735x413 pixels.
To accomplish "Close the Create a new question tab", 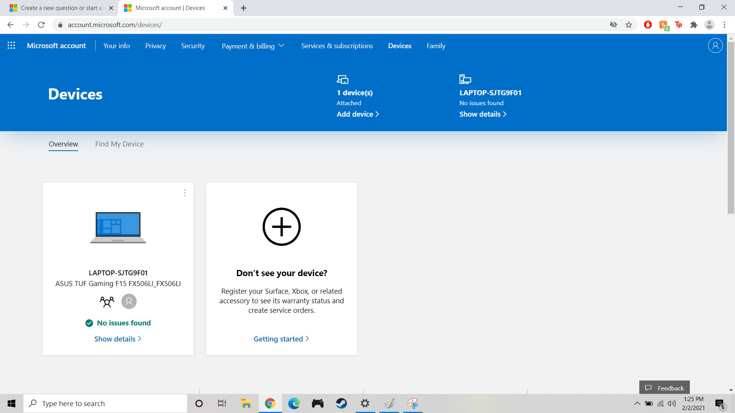I will coord(111,8).
